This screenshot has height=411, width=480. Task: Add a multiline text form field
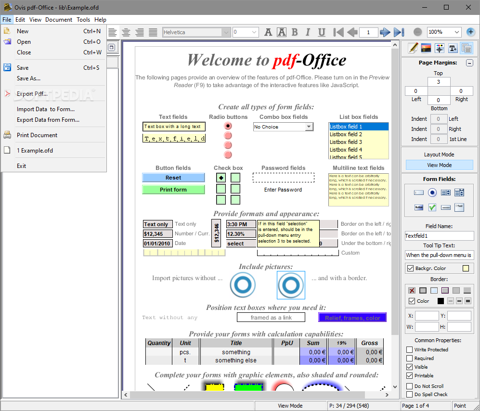459,207
